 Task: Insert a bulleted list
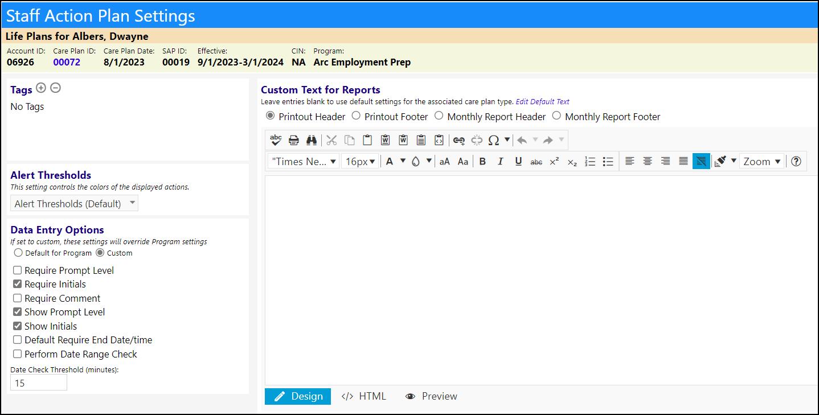pos(608,162)
